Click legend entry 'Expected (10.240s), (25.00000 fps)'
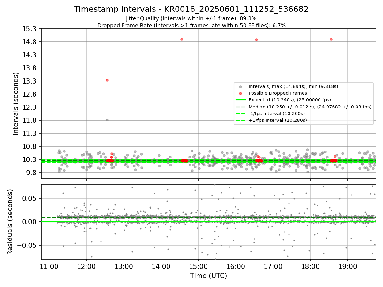The image size is (383, 287). 290,100
